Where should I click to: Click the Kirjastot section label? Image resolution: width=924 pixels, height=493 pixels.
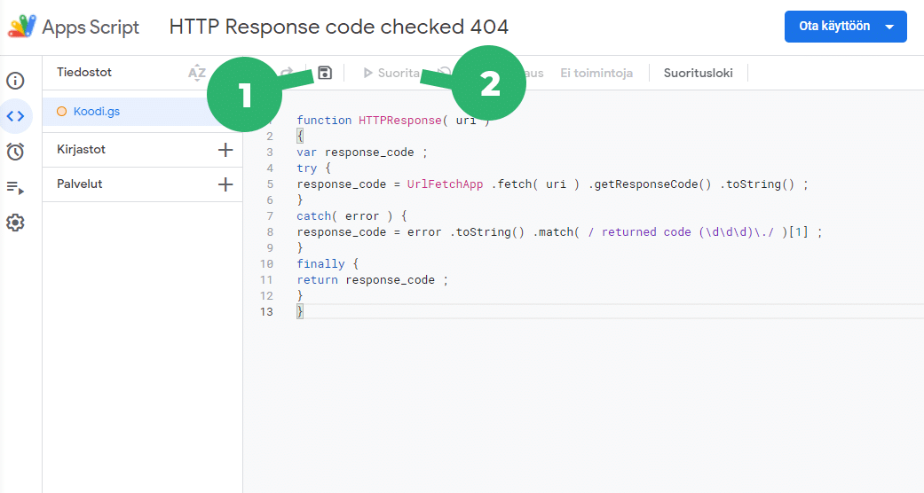(81, 150)
